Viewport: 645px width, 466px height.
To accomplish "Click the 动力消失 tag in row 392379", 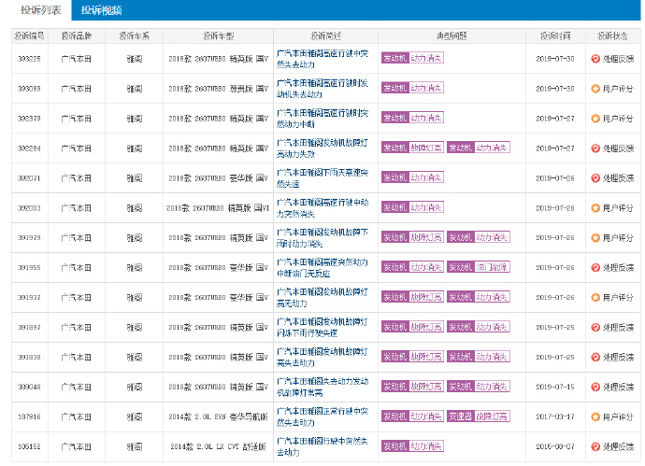I will 427,119.
